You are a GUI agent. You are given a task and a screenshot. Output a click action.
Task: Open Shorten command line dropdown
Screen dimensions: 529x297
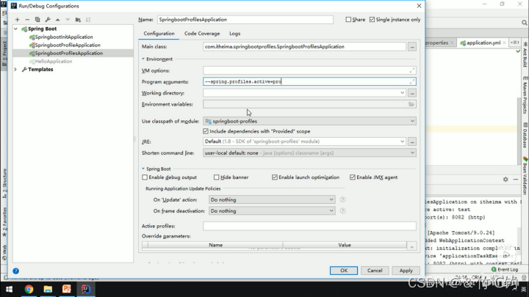pyautogui.click(x=412, y=153)
